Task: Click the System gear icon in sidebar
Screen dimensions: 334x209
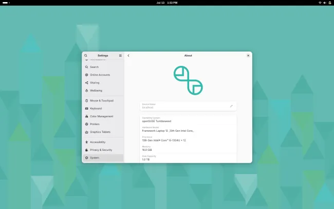Action: coord(86,158)
